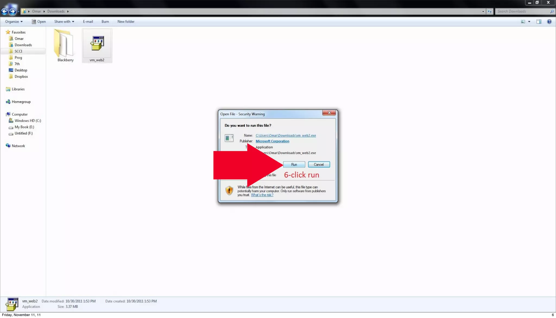Viewport: 556px width, 318px height.
Task: Open Dropbox in Favorites sidebar
Action: coord(21,76)
